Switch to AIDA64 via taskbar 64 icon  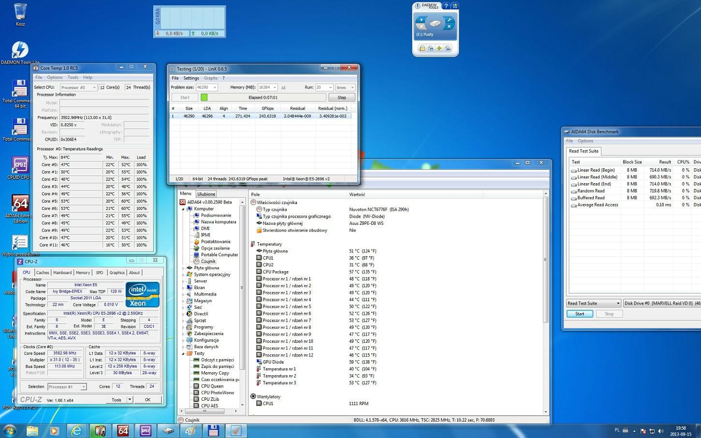point(123,430)
